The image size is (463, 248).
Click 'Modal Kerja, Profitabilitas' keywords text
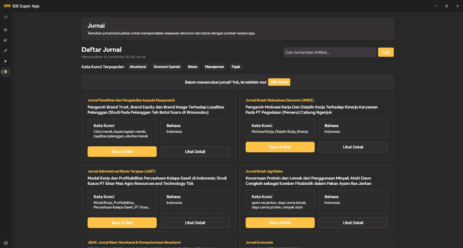122,205
